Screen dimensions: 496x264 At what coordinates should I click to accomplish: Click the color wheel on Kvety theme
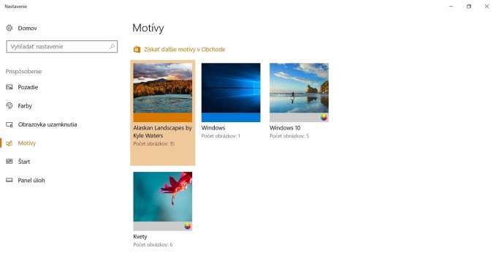188,226
